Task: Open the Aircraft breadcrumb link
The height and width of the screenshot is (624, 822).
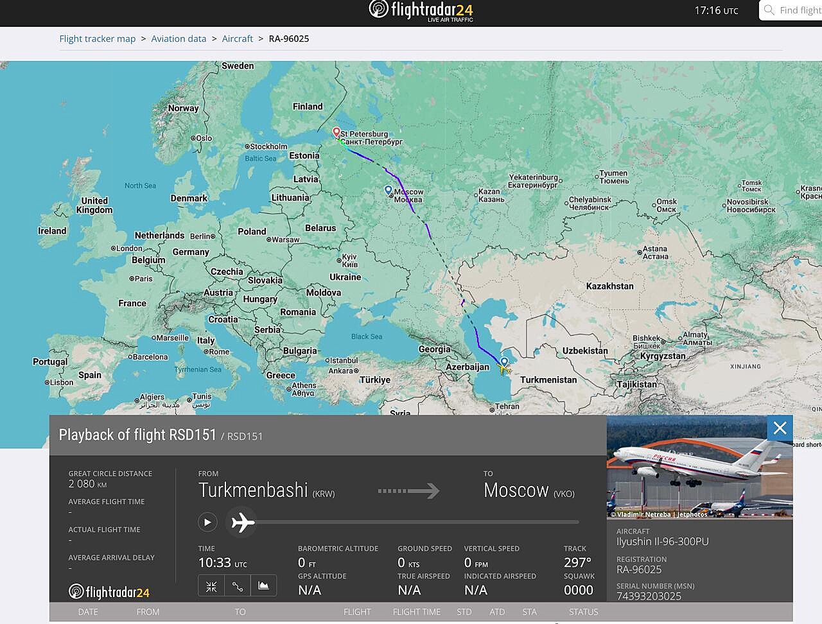Action: pyautogui.click(x=238, y=39)
